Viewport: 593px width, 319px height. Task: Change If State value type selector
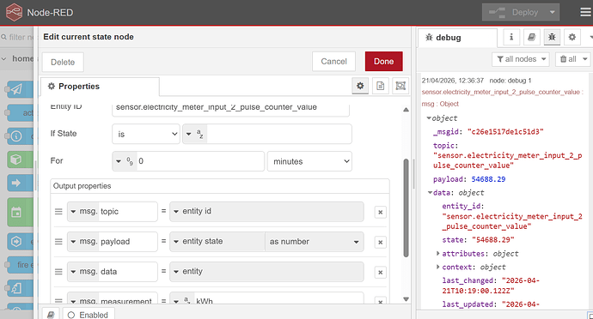click(x=195, y=134)
